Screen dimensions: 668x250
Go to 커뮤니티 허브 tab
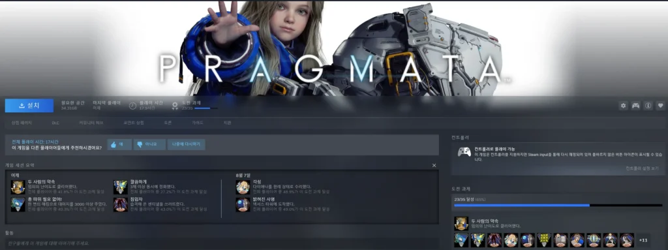tap(91, 123)
